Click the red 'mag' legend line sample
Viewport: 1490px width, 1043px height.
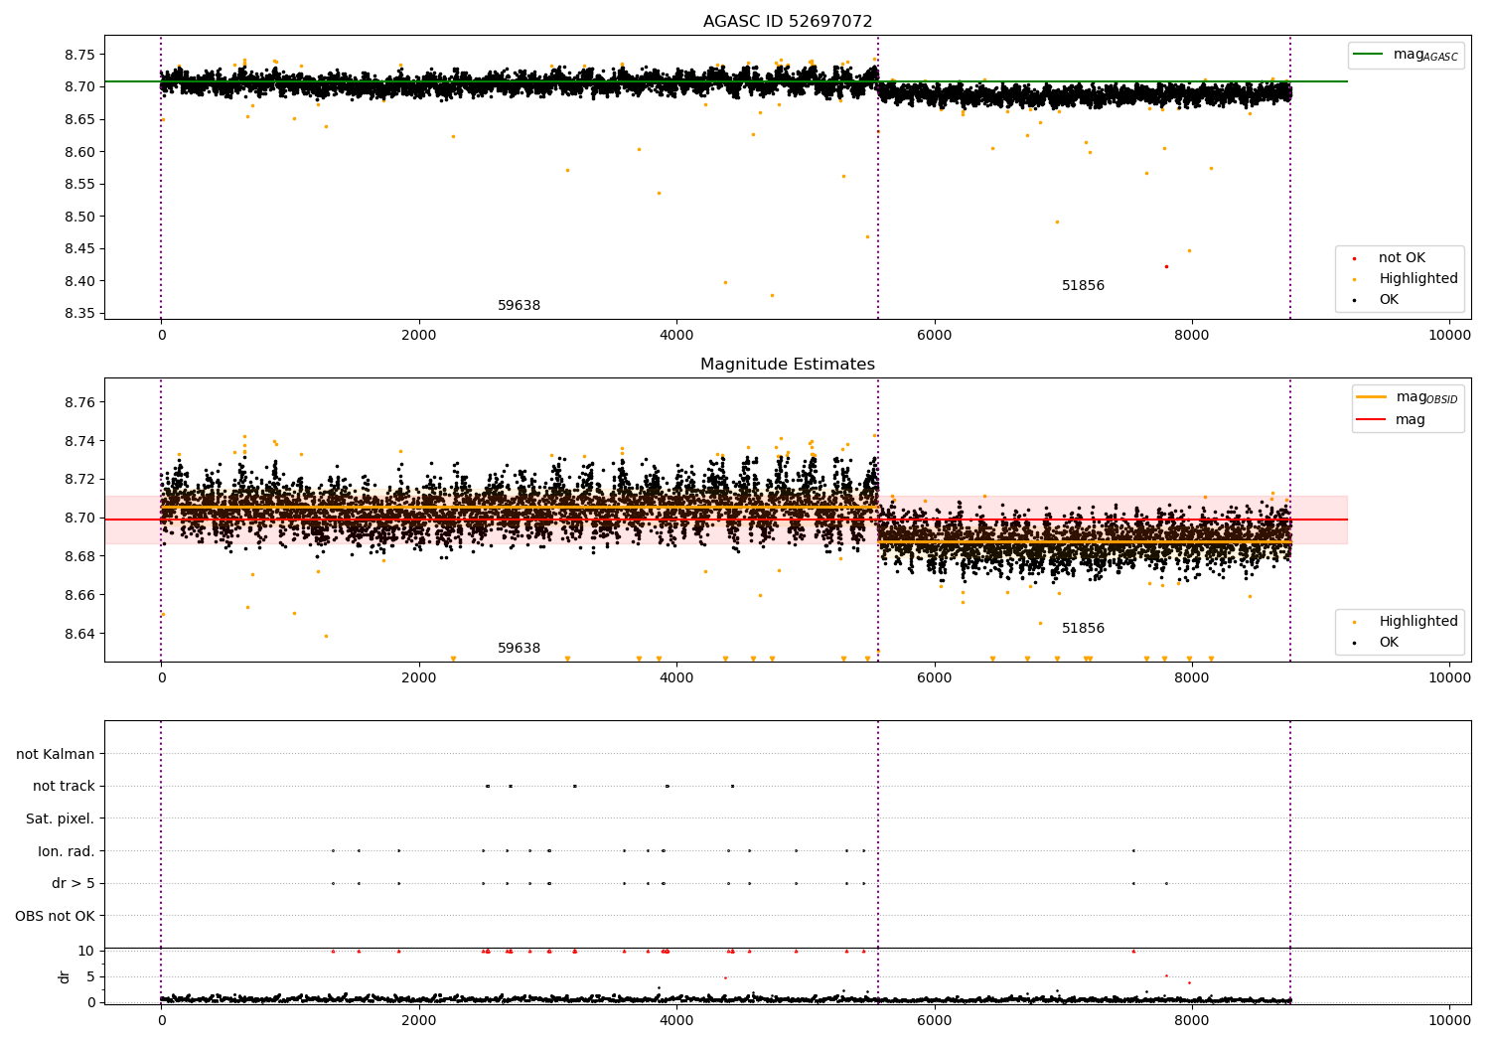coord(1371,420)
